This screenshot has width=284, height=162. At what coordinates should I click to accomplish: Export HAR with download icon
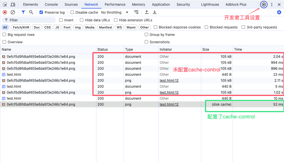154,12
